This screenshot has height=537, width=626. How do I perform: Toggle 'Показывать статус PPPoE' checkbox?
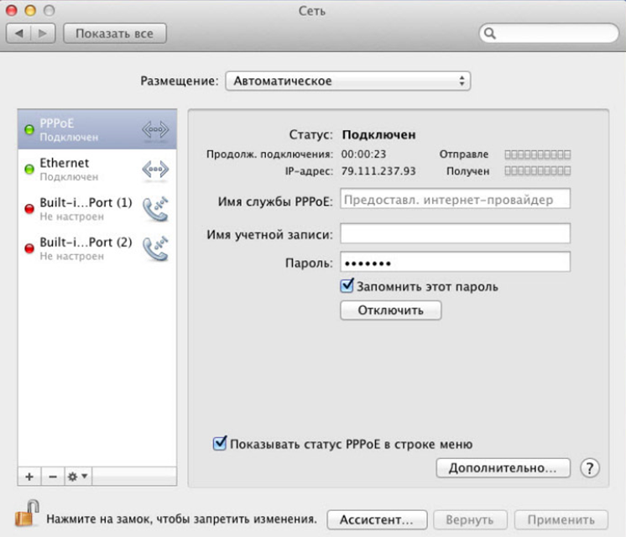coord(221,444)
